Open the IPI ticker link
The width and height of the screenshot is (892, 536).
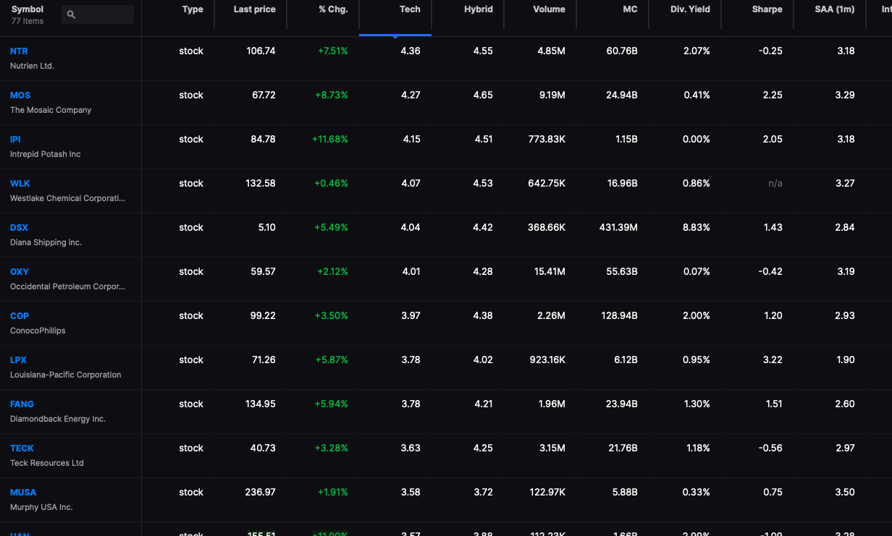pos(15,140)
